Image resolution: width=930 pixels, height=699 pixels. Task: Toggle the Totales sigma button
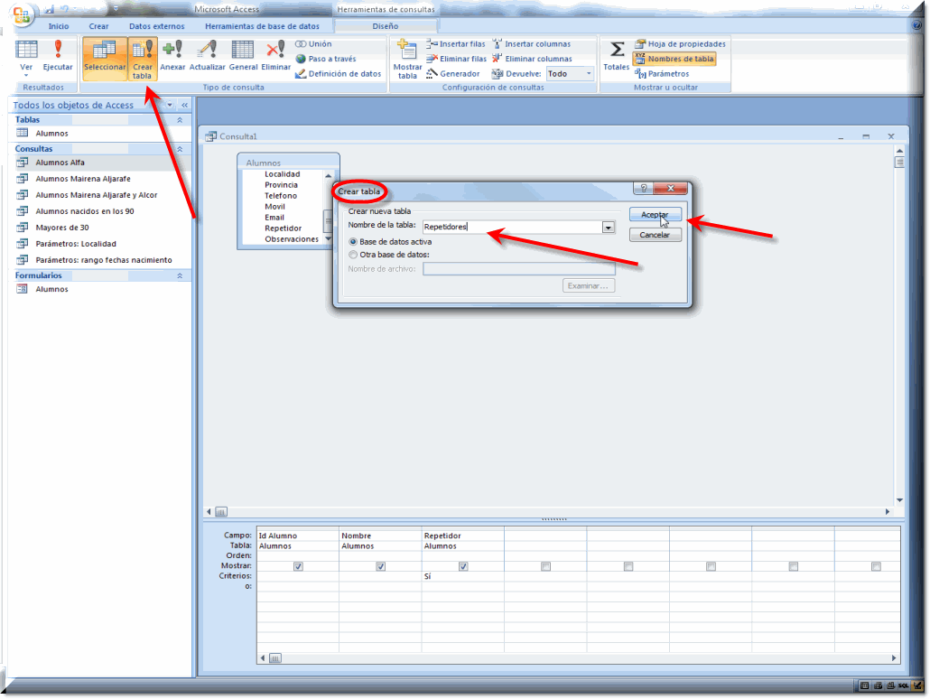(x=617, y=56)
